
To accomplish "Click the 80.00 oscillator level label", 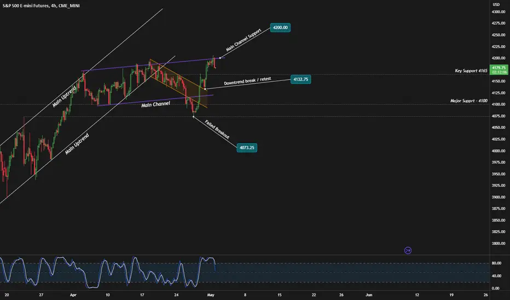I will click(x=496, y=263).
